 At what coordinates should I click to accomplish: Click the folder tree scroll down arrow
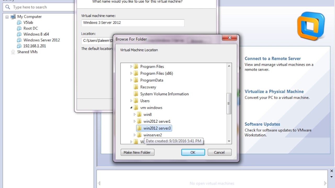pos(229,141)
